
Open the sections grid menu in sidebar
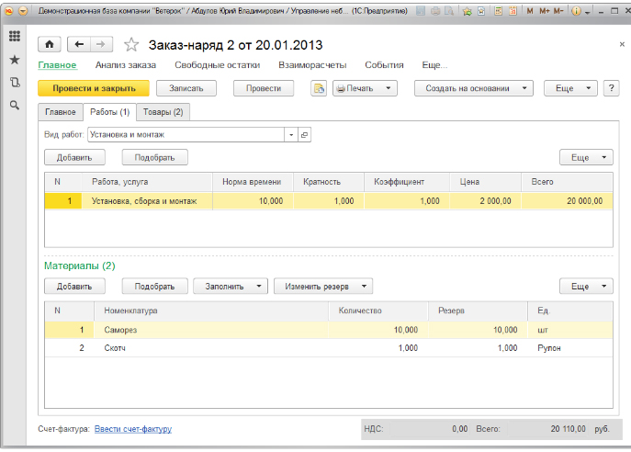(14, 37)
